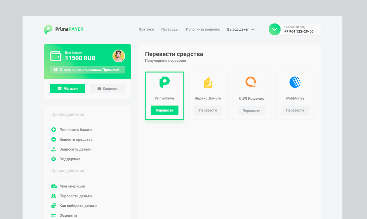Screen dimensions: 367x219
Task: Click the Популярные переводы subtitle
Action: pyautogui.click(x=165, y=61)
